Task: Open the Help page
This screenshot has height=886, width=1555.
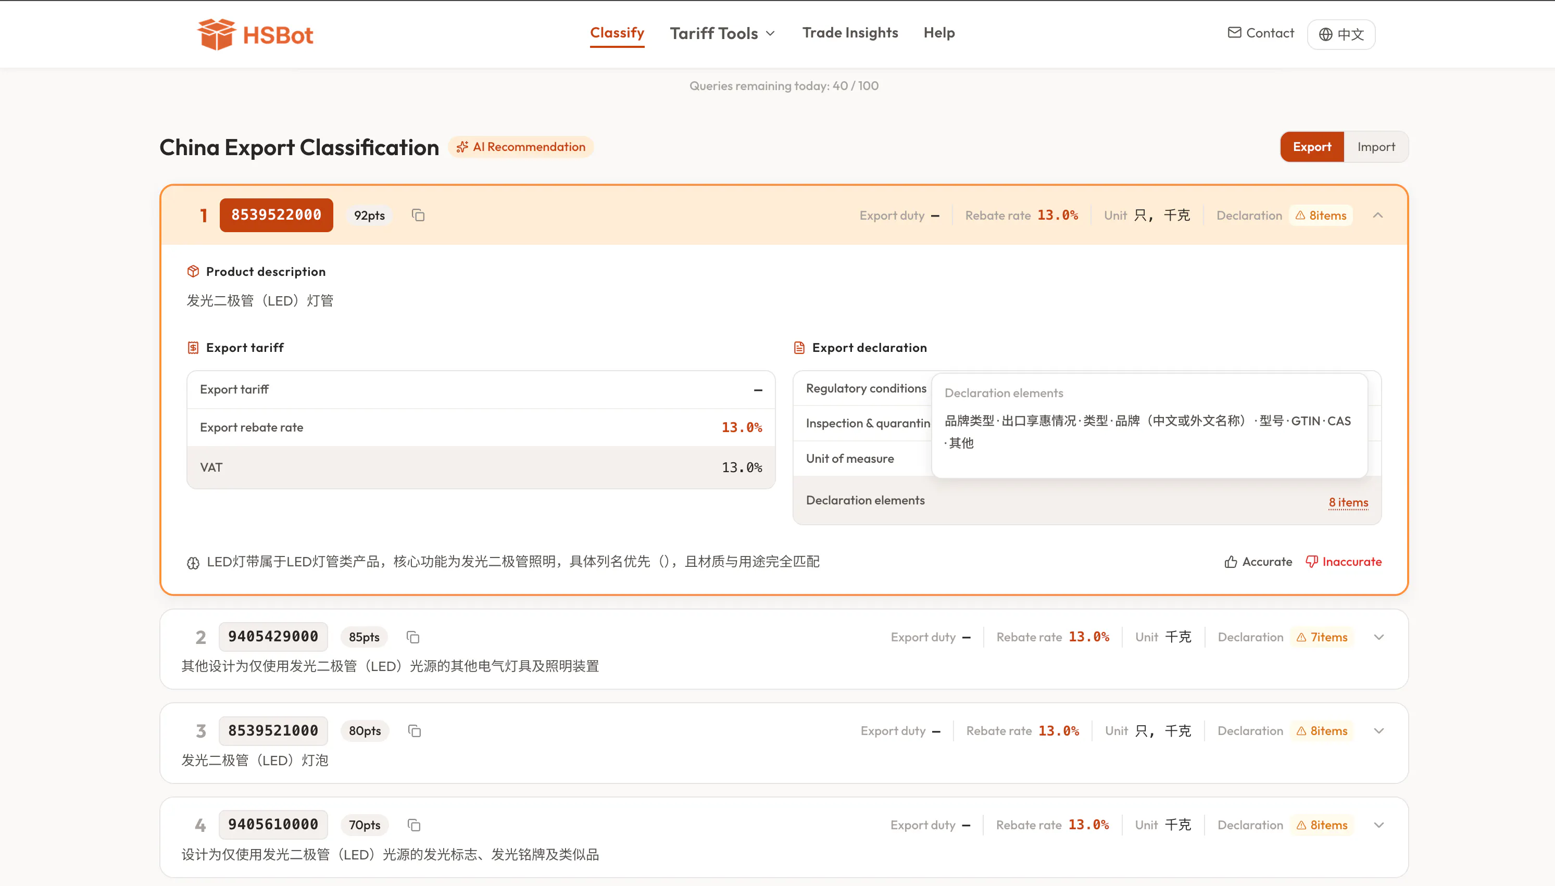Action: (x=939, y=33)
